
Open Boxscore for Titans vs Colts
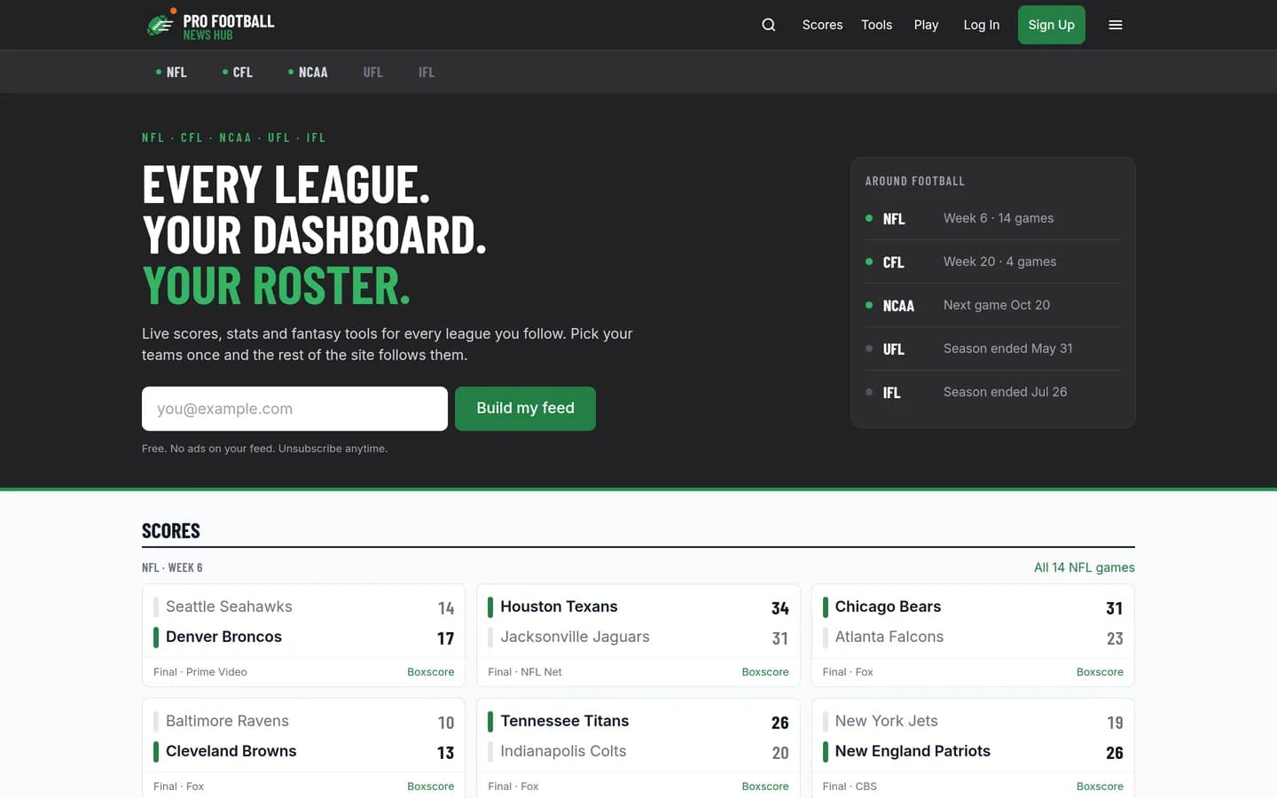pyautogui.click(x=765, y=786)
